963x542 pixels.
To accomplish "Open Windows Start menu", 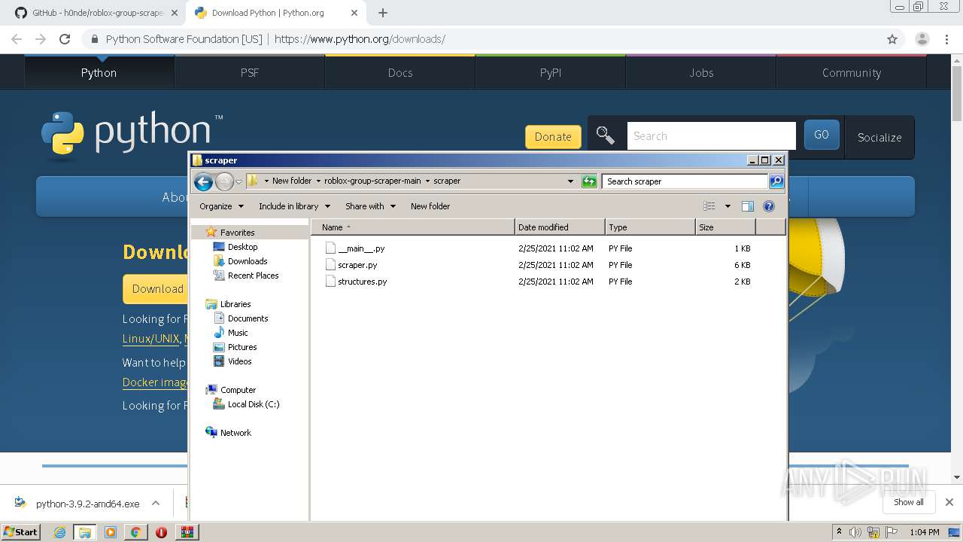I will click(21, 532).
